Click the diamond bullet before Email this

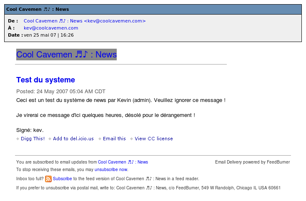[100, 139]
